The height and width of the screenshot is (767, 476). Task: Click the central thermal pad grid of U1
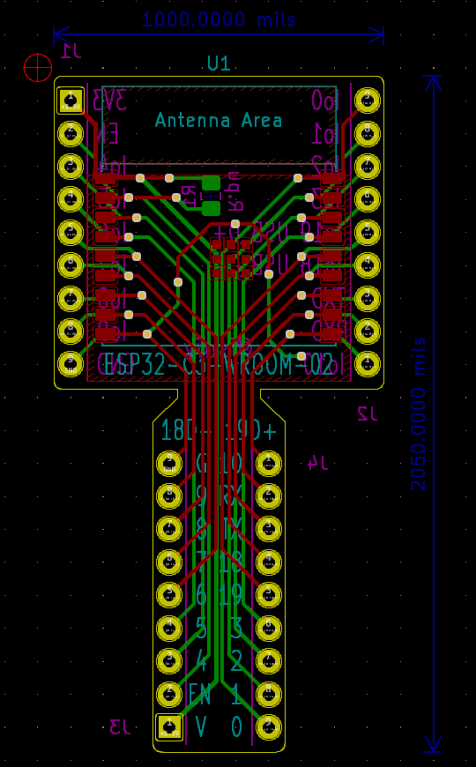click(232, 259)
